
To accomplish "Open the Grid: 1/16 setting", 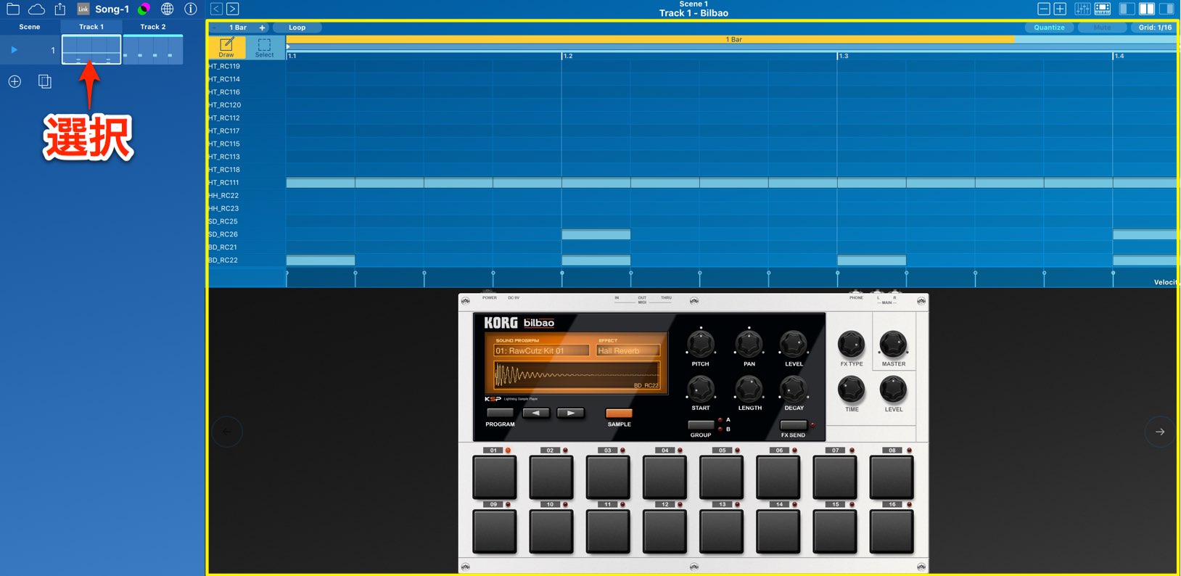I will point(1155,28).
